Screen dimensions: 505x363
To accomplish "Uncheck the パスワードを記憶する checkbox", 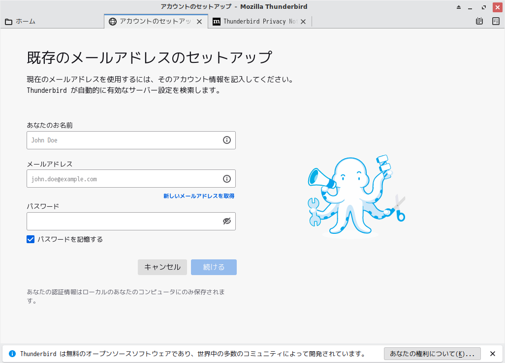I will (31, 239).
